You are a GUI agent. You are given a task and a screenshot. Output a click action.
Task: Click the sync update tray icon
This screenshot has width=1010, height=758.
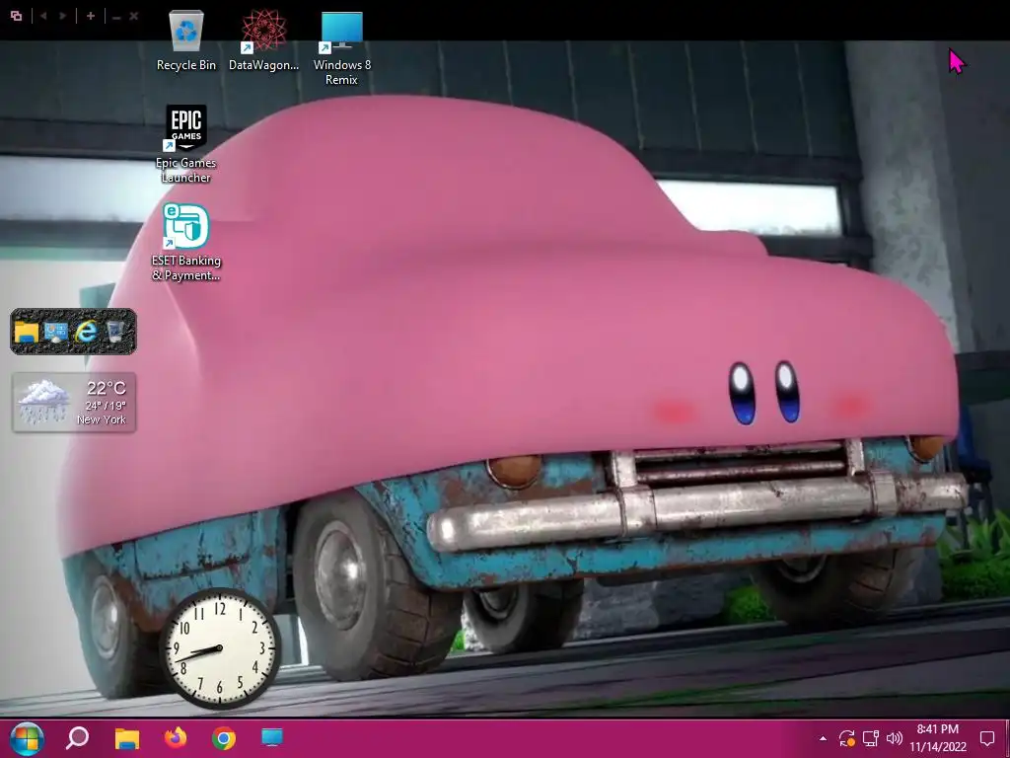(846, 738)
